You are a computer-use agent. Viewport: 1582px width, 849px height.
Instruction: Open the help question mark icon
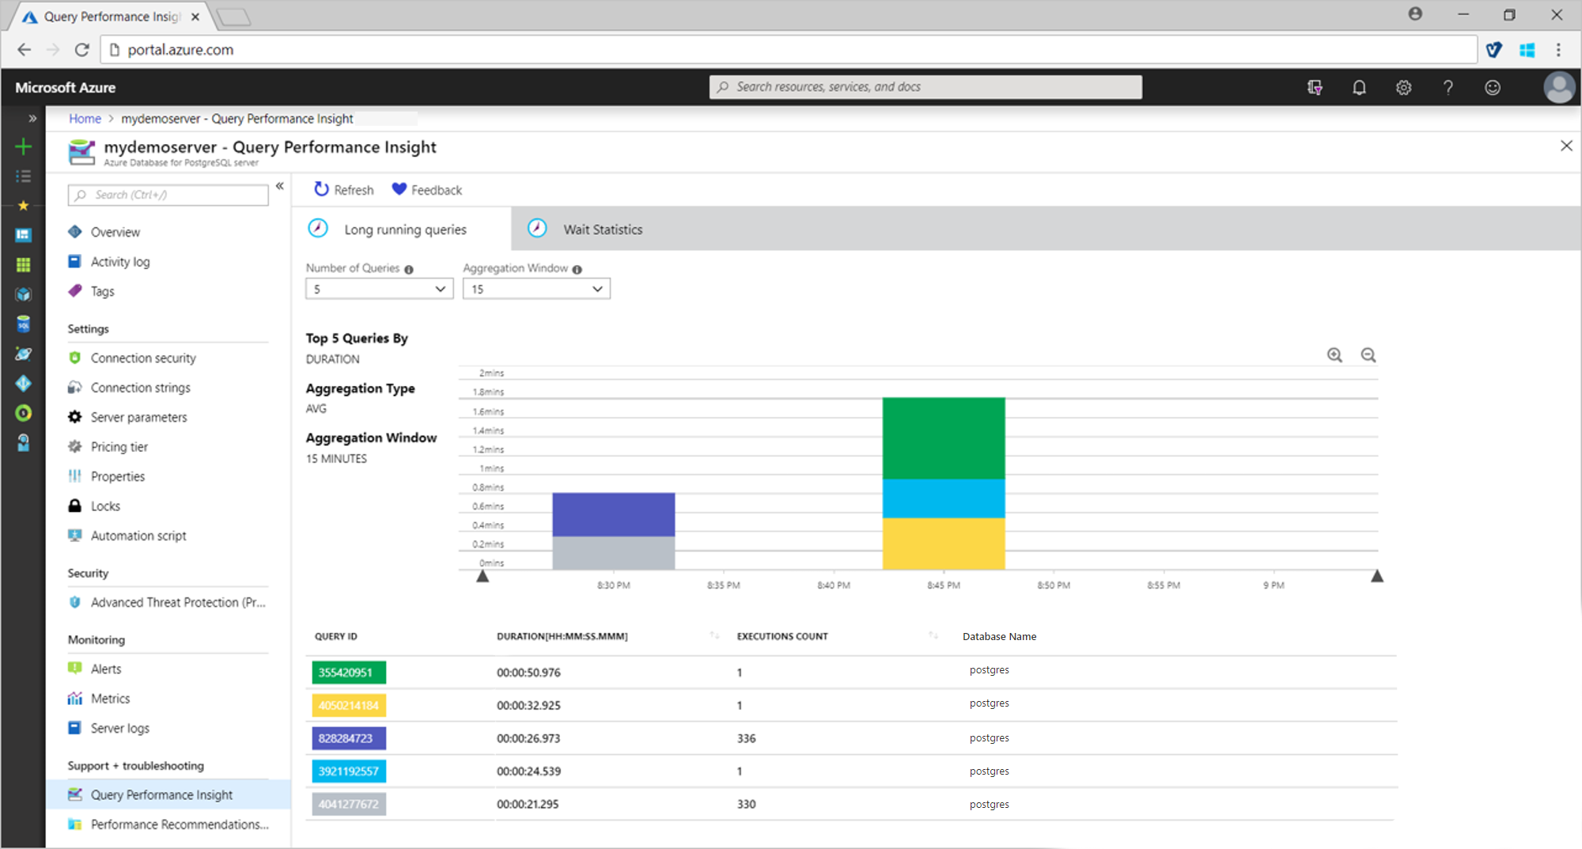pyautogui.click(x=1448, y=87)
